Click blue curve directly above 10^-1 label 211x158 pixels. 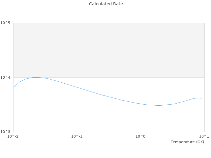coord(77,88)
